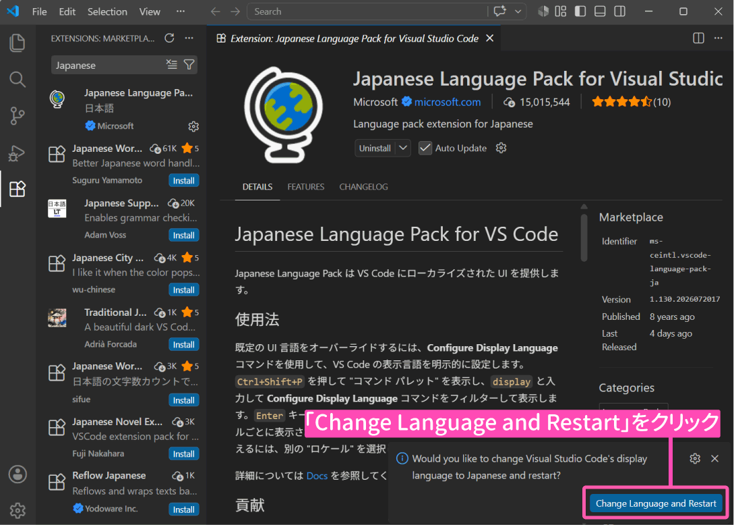Open the Copilot chat icon in title bar
Screen dimensions: 734x525
(500, 11)
